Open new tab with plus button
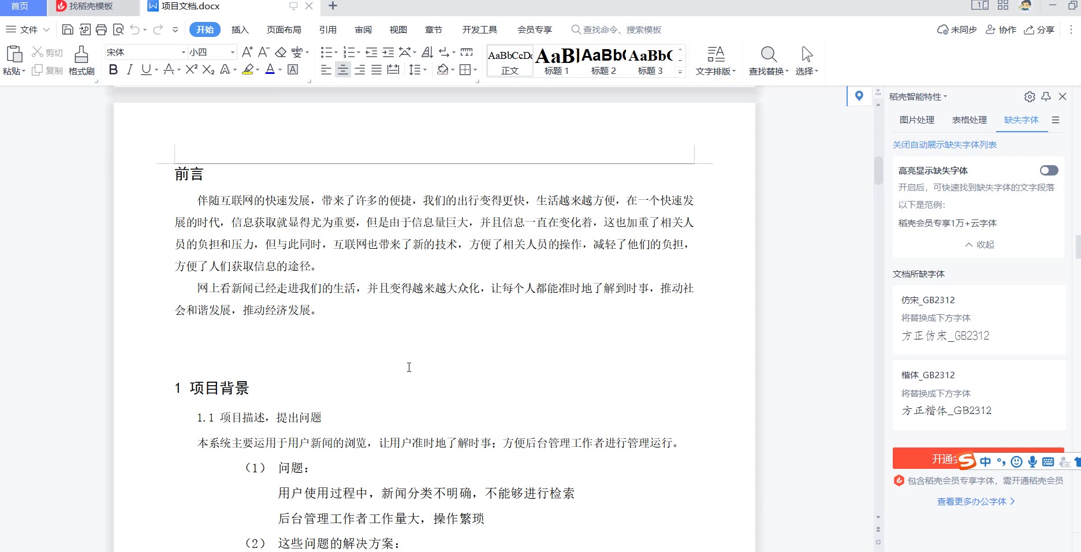The image size is (1081, 552). tap(333, 6)
